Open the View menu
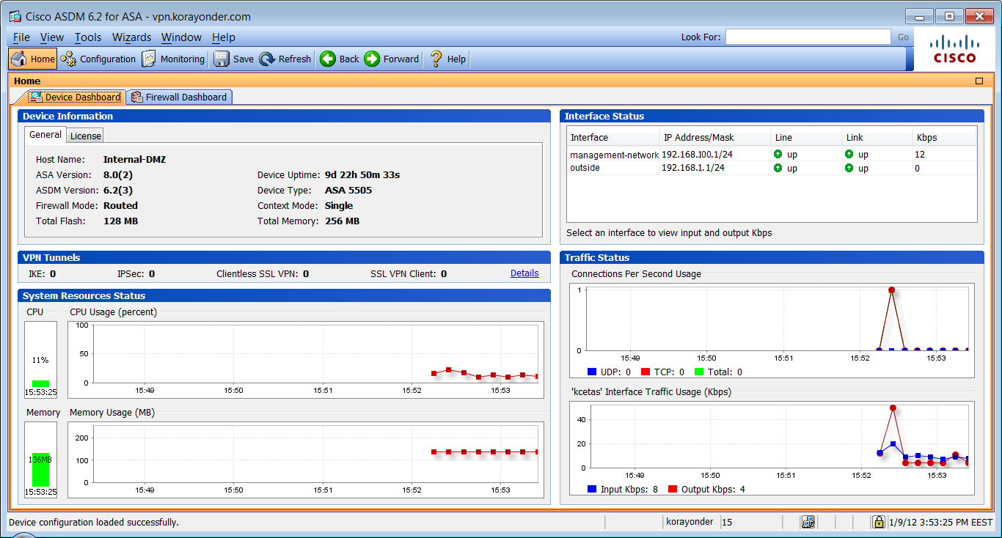1002x538 pixels. tap(51, 37)
